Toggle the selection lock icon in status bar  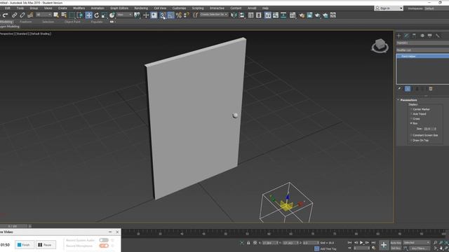(x=248, y=243)
